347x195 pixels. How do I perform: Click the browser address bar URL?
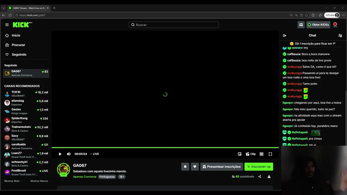(x=33, y=15)
